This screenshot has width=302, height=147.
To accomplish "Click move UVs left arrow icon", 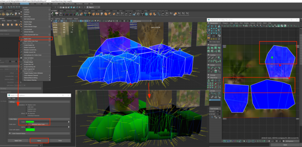I will tap(212, 31).
